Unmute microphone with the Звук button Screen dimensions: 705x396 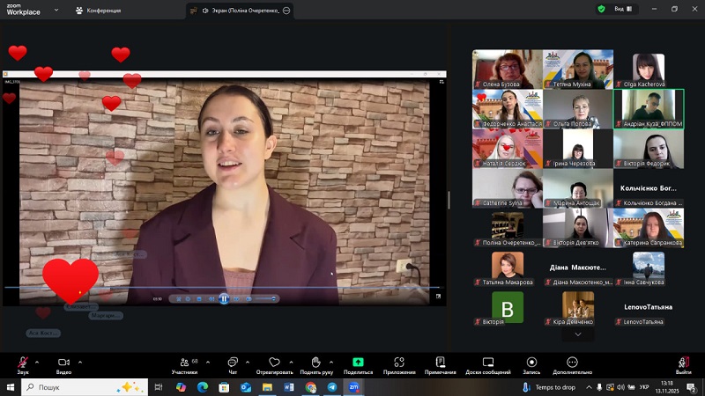pos(22,363)
